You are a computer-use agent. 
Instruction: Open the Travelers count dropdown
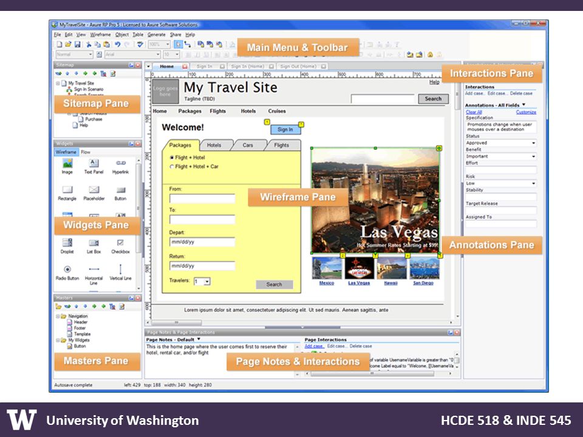207,281
